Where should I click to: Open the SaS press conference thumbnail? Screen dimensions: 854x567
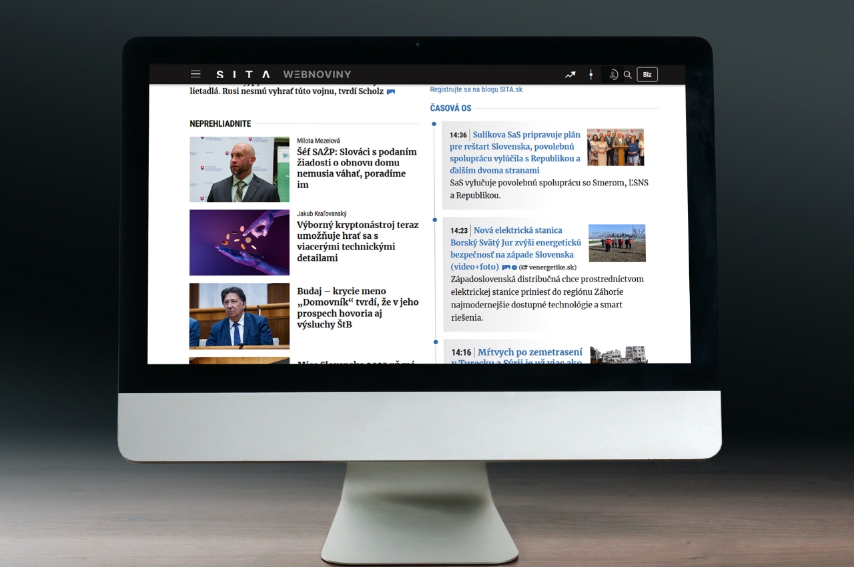[x=615, y=147]
